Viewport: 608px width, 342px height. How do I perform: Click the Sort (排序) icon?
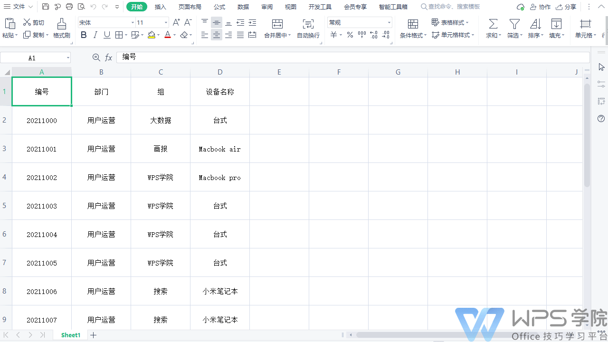pos(535,24)
